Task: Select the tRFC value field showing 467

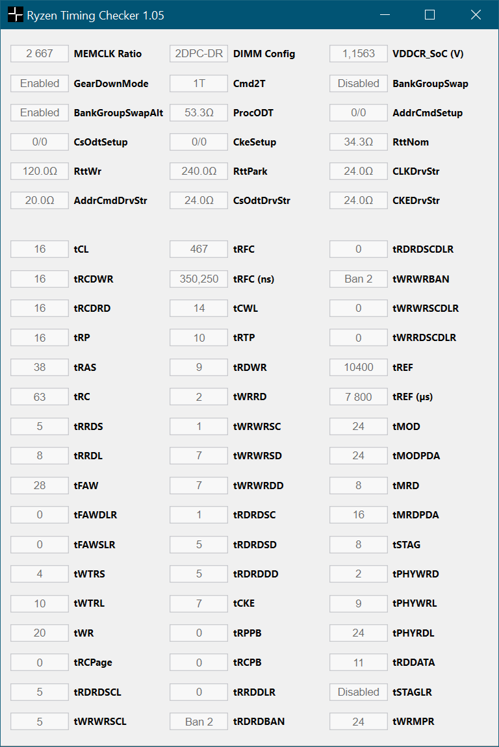Action: 199,249
